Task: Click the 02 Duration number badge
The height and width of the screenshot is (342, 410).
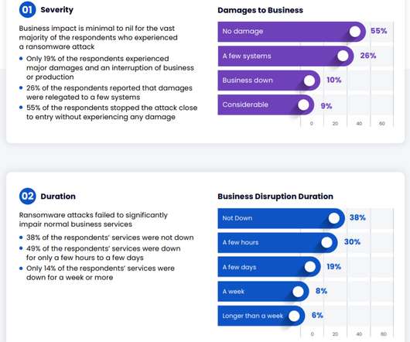Action: (x=27, y=196)
